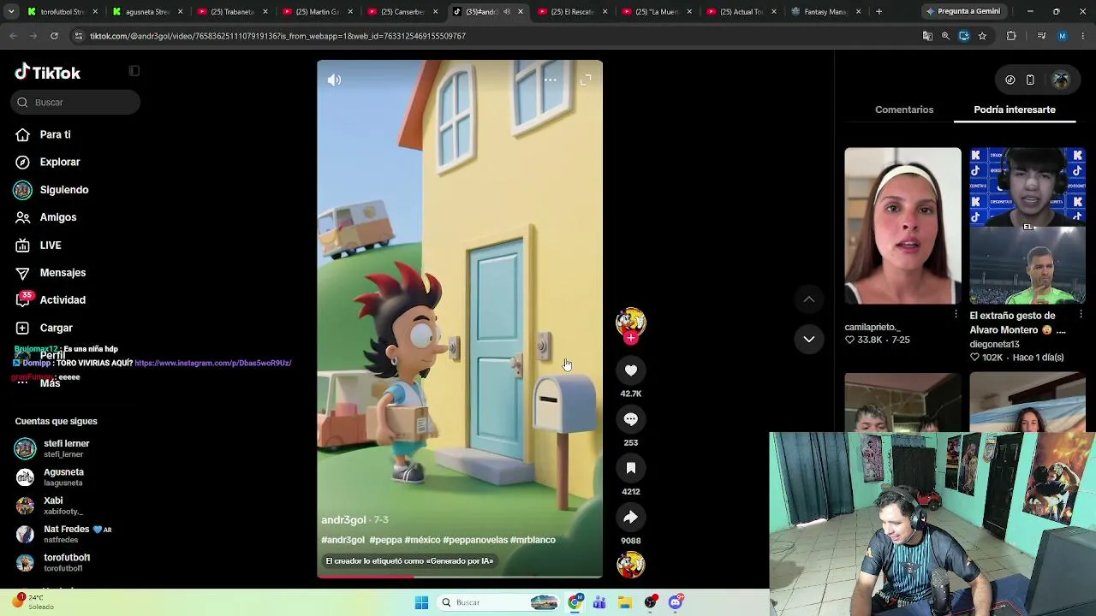Open the comments bubble icon
1096x616 pixels.
631,418
